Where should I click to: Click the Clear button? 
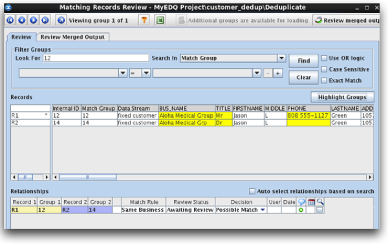click(x=304, y=77)
